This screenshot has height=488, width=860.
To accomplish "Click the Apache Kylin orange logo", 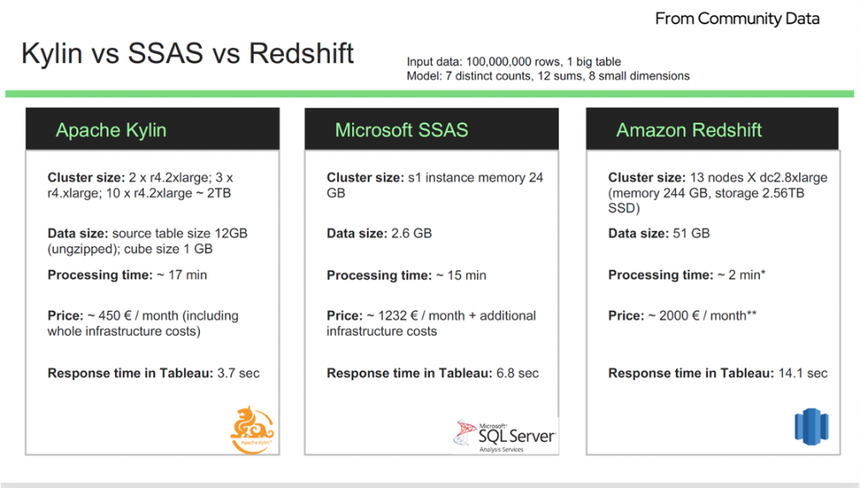I will click(x=252, y=430).
